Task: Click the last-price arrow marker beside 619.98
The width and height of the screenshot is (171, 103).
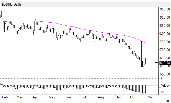Action: 156,62
